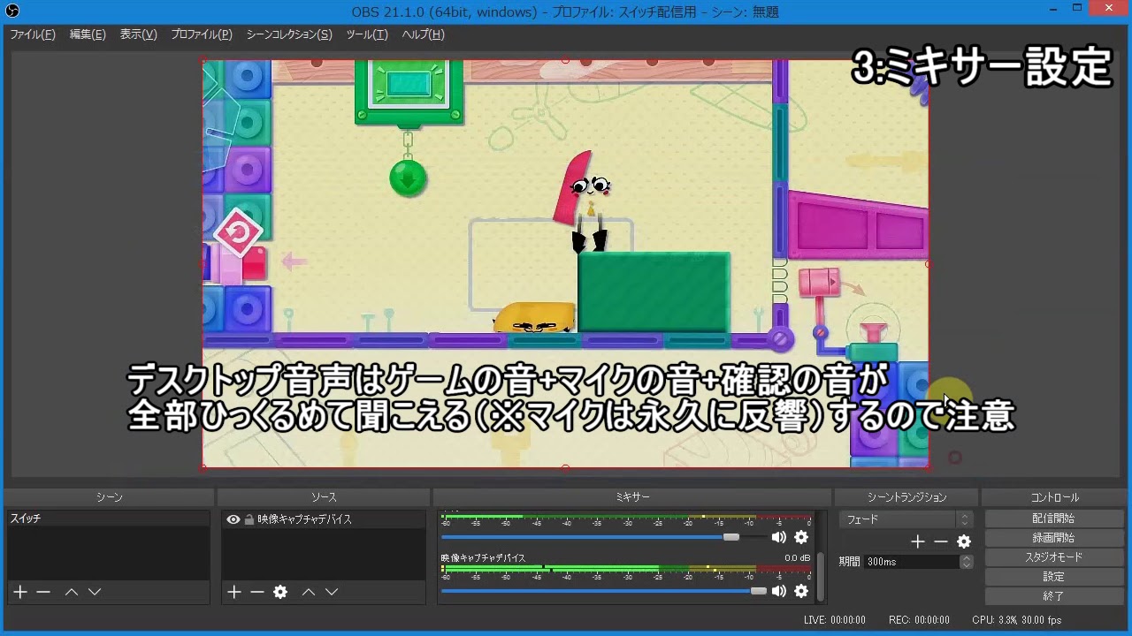The height and width of the screenshot is (636, 1132).
Task: Open the ツール(T) menu
Action: (367, 34)
